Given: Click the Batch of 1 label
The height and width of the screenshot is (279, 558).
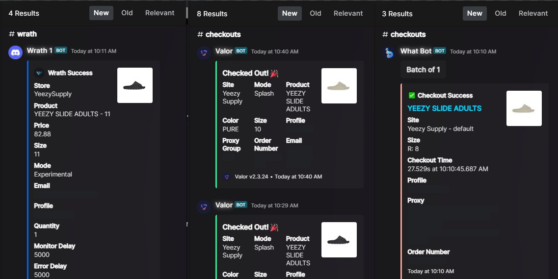Looking at the screenshot, I should click(x=423, y=70).
